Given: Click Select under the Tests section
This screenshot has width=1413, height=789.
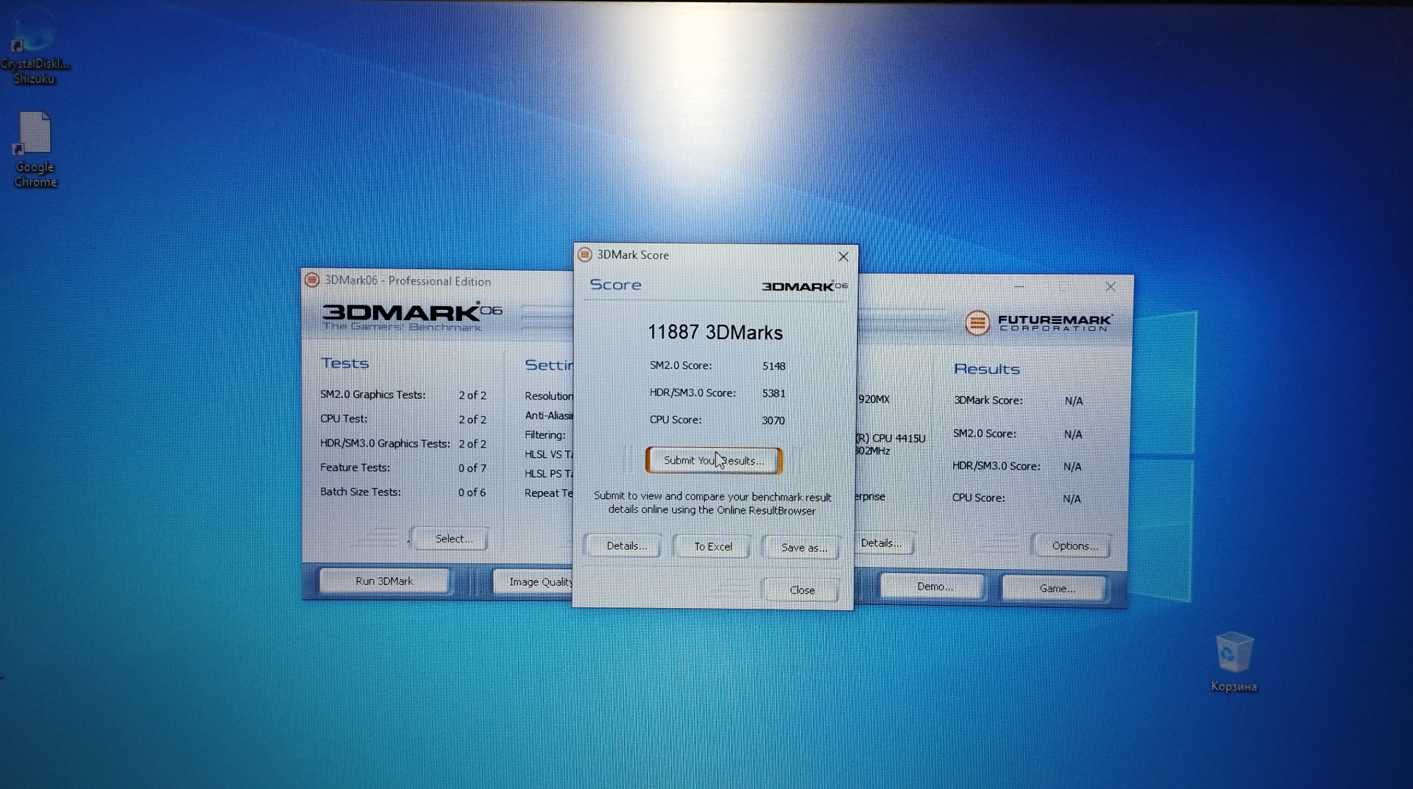Looking at the screenshot, I should (453, 539).
